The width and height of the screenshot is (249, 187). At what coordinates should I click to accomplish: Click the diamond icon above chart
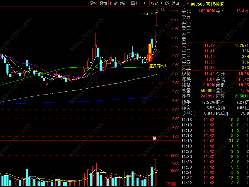[x=158, y=9]
